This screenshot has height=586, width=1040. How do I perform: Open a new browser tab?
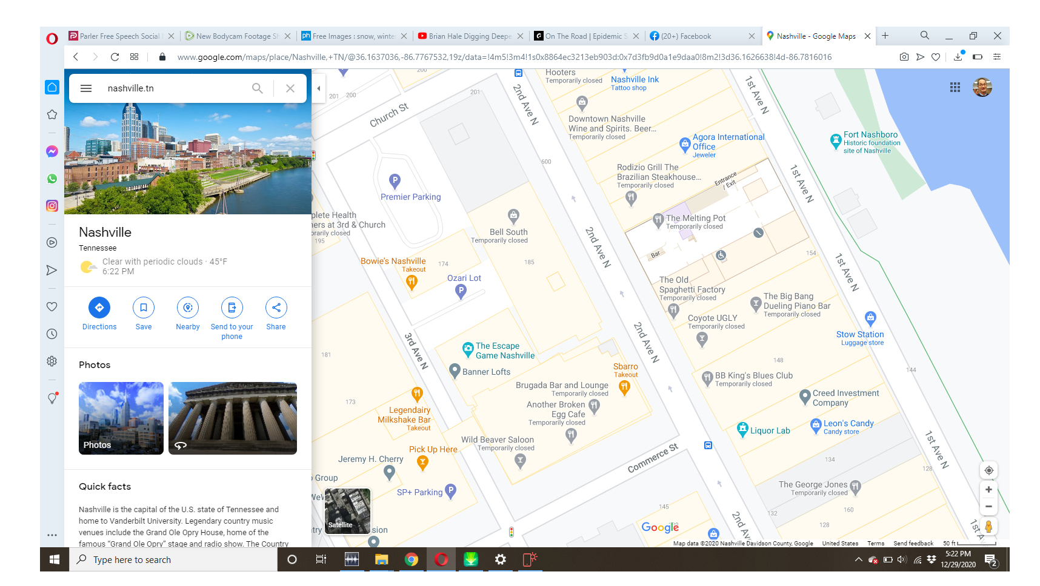885,36
